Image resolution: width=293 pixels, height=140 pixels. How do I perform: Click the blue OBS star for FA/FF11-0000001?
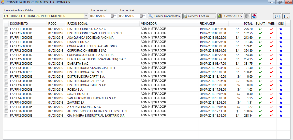point(281,29)
